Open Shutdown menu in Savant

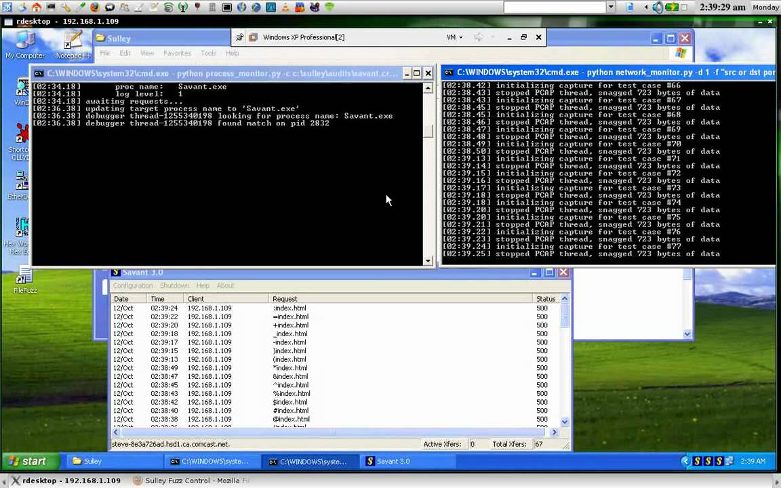pyautogui.click(x=174, y=285)
